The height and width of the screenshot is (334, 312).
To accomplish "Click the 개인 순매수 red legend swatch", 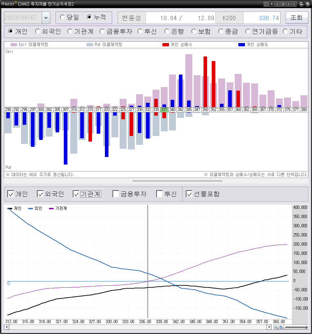I will (166, 45).
